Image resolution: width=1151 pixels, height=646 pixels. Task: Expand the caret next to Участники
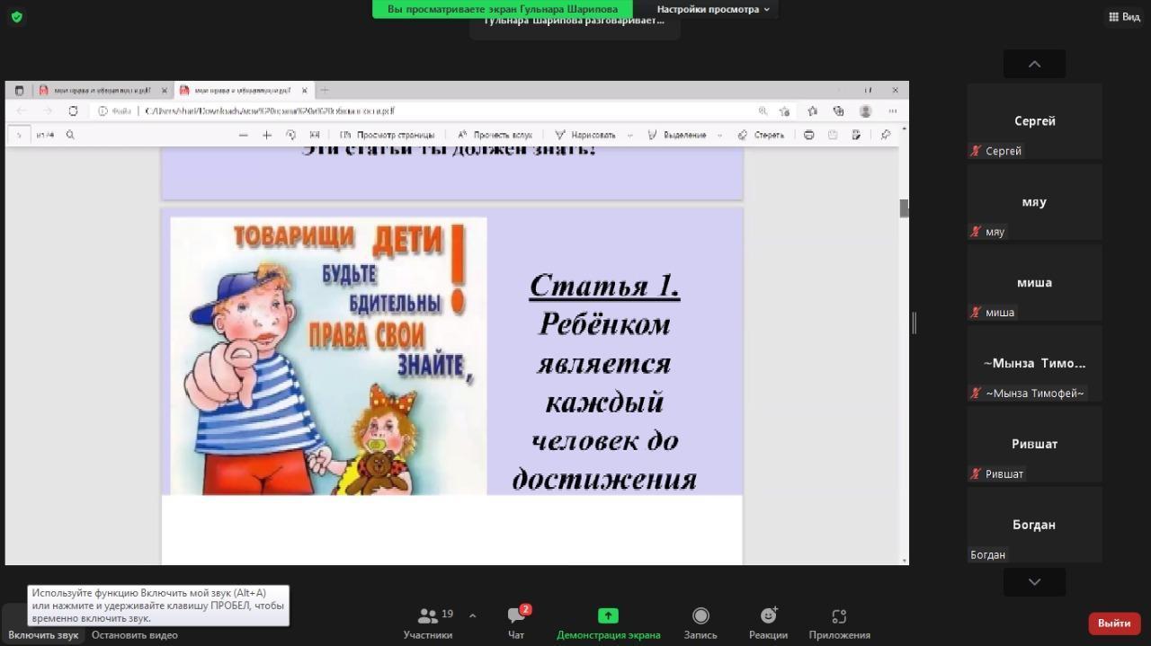tap(473, 616)
